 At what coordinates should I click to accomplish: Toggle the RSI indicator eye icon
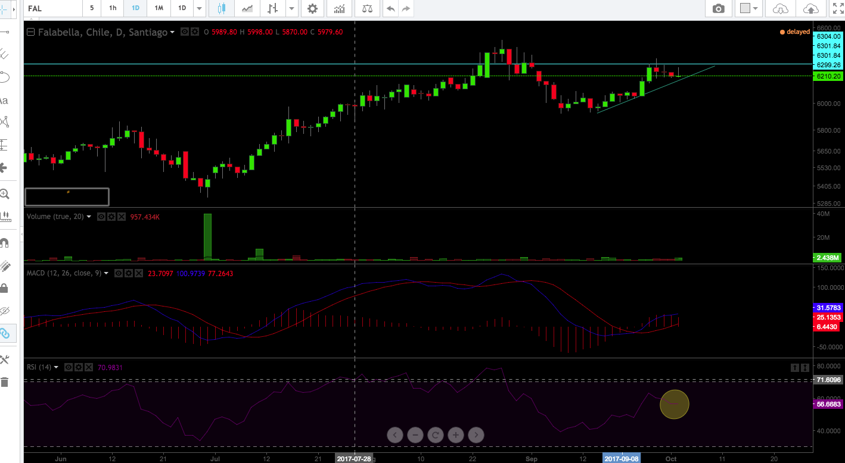tap(69, 367)
